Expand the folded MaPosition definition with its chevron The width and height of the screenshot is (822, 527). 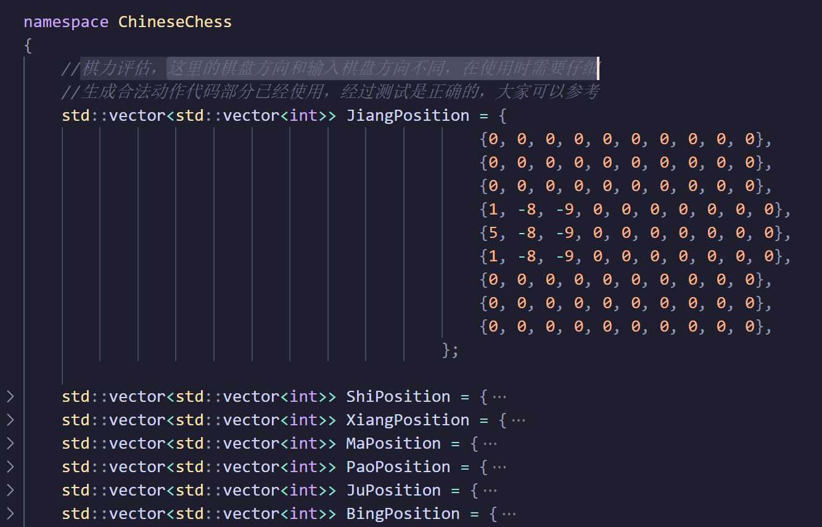(x=10, y=443)
